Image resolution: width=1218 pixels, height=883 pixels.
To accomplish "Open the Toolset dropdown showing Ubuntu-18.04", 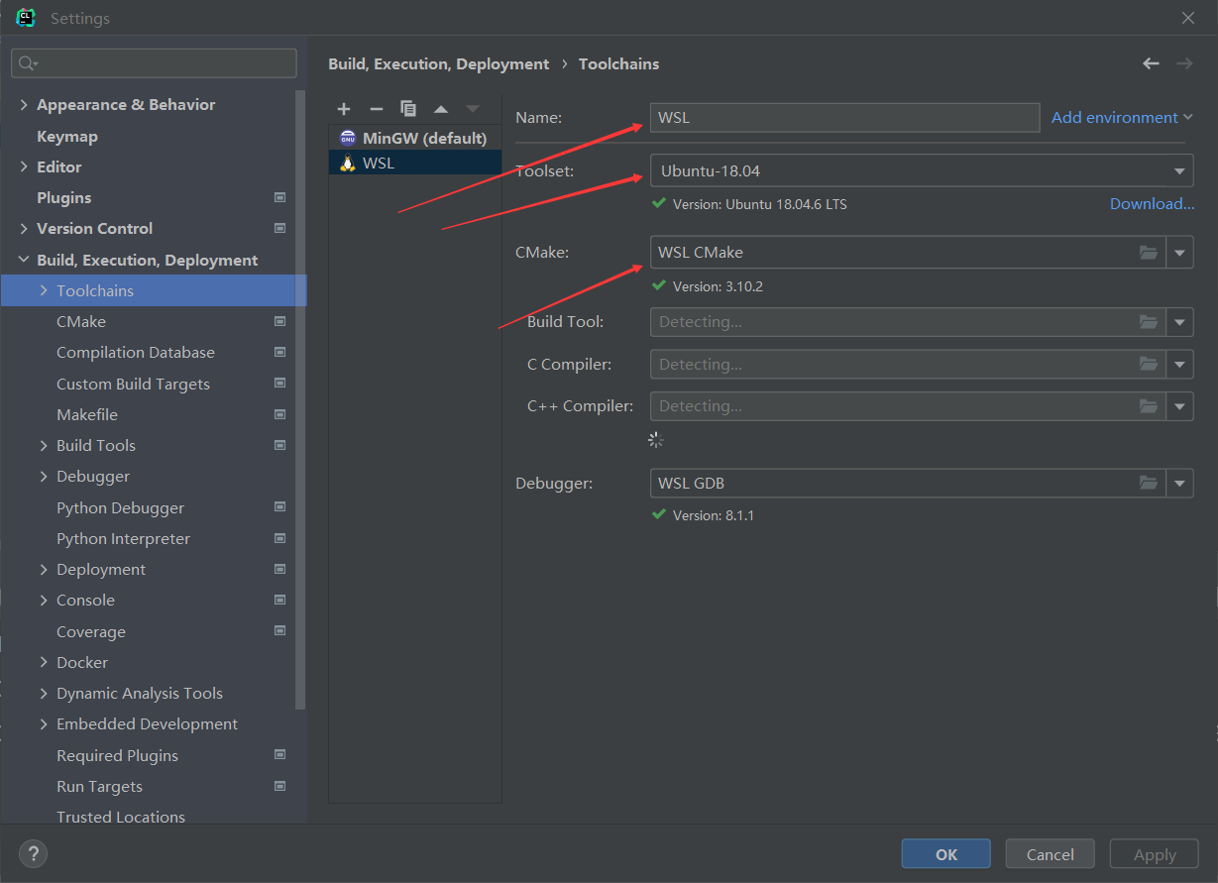I will (922, 170).
